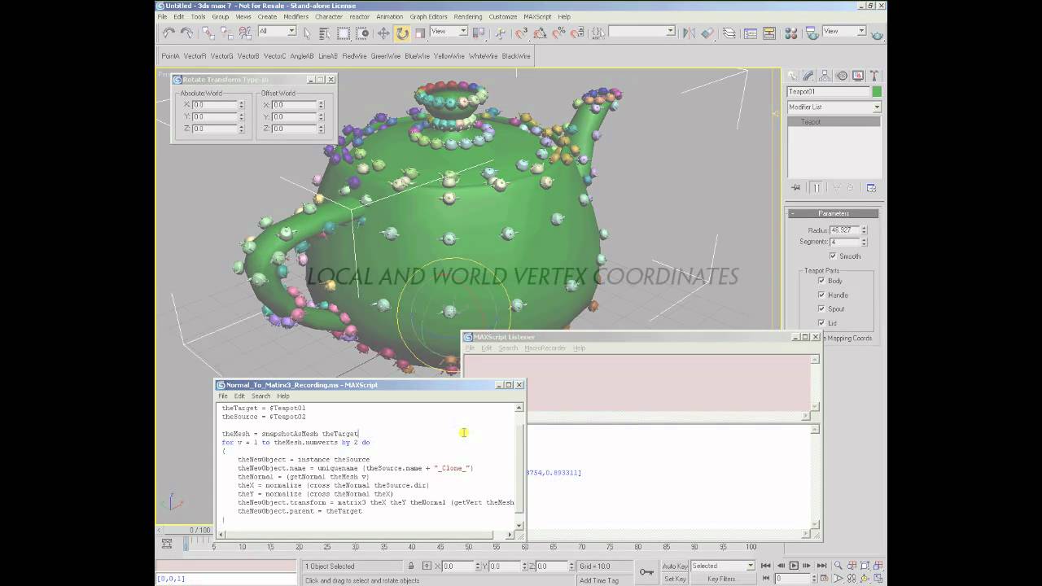Collapse the Parameters rollout
The height and width of the screenshot is (586, 1042).
834,213
